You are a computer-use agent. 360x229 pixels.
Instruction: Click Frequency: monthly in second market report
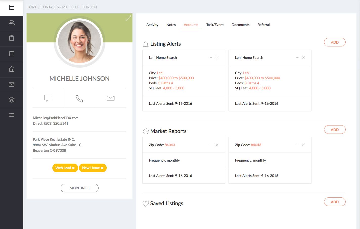[x=251, y=160]
